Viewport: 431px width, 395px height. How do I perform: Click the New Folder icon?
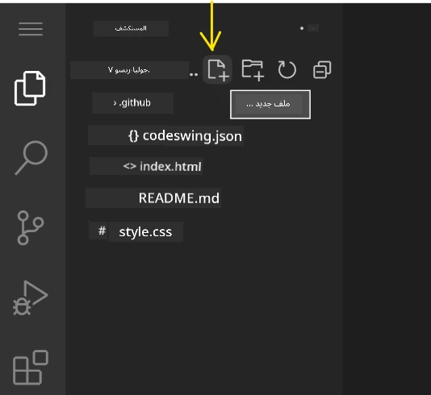click(x=253, y=70)
